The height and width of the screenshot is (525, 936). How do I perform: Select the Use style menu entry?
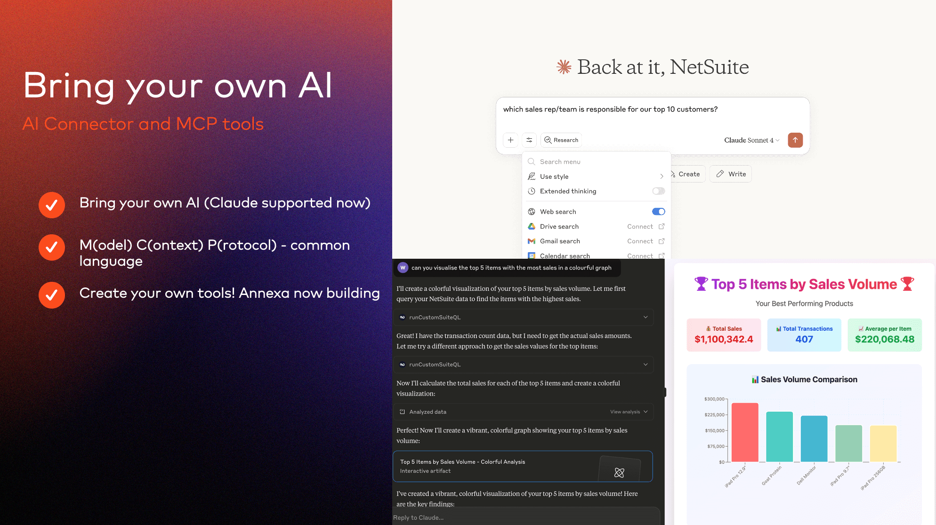pyautogui.click(x=596, y=176)
